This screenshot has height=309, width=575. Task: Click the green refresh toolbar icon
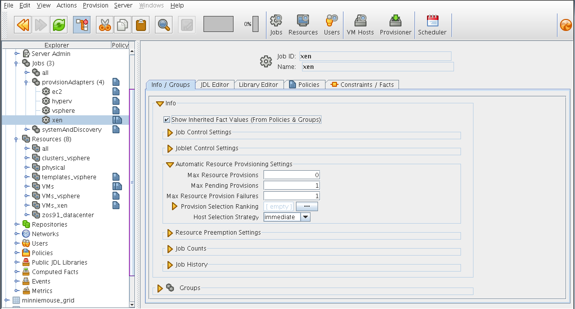[x=58, y=25]
